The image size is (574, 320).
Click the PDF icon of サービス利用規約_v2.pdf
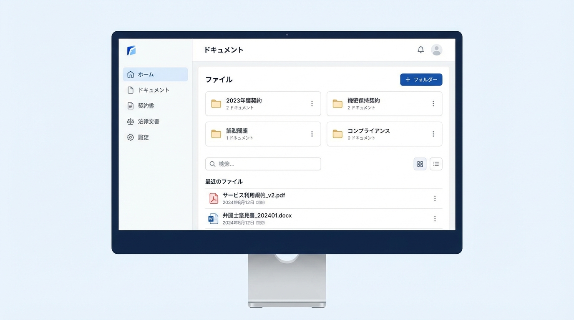click(213, 198)
